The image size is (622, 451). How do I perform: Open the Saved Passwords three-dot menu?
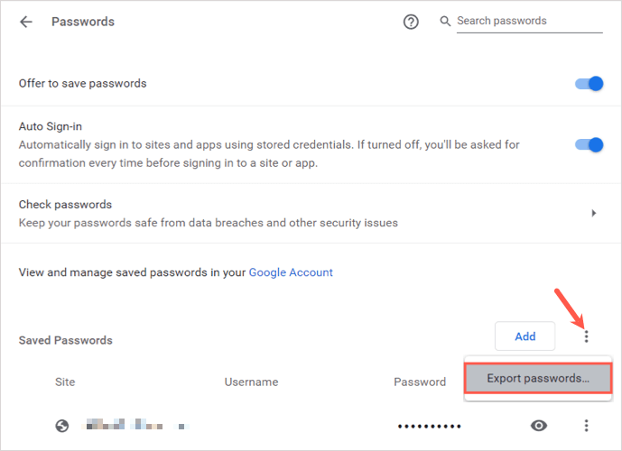pos(587,336)
